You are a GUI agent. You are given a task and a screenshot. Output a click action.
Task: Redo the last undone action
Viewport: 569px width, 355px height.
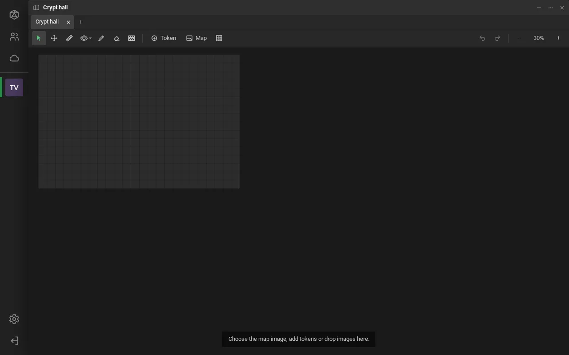coord(497,38)
